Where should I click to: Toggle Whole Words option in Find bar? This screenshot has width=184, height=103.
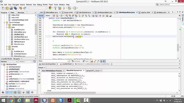click(x=95, y=61)
